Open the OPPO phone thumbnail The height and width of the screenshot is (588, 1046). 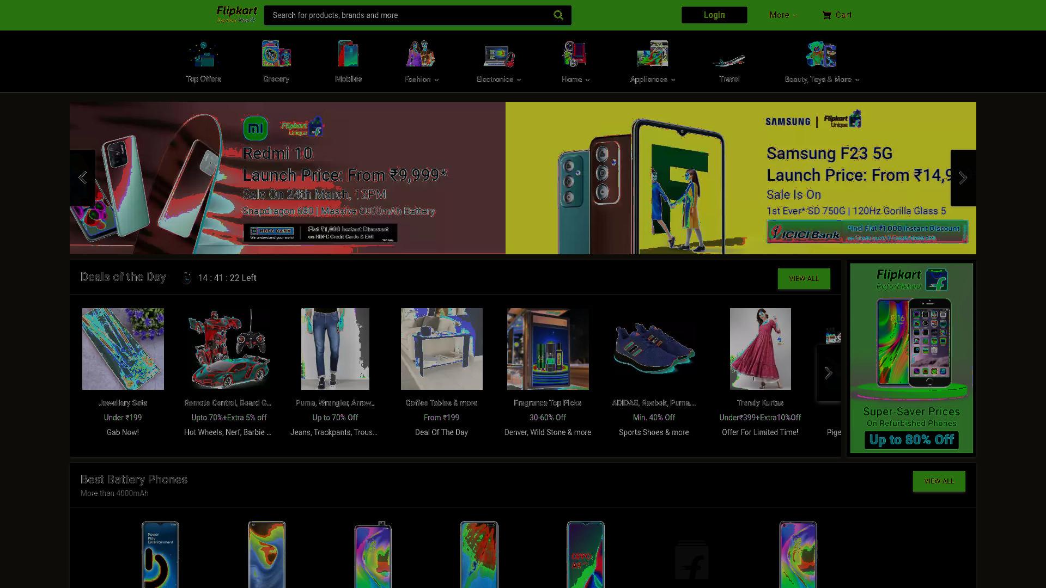coord(586,554)
